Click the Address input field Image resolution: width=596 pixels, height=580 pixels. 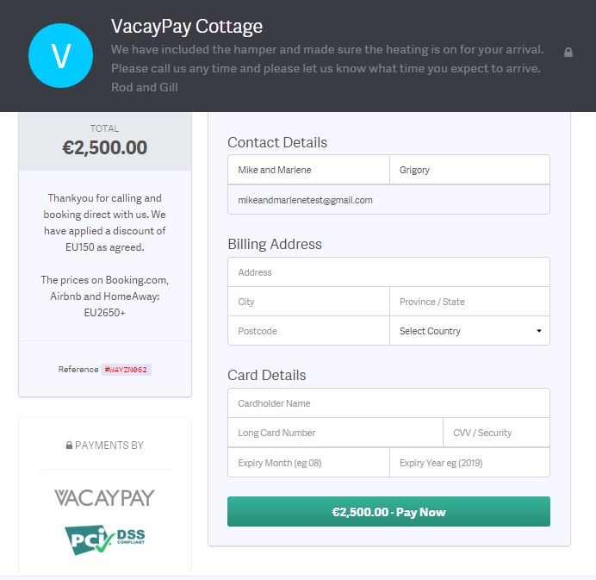tap(388, 272)
